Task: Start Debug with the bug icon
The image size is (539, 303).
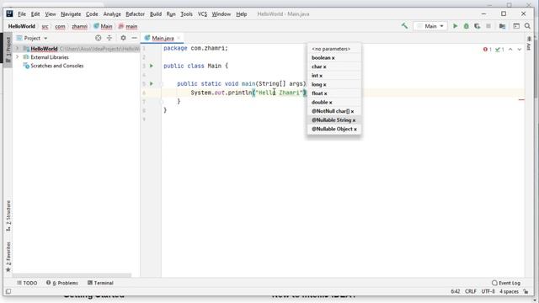Action: coord(466,26)
